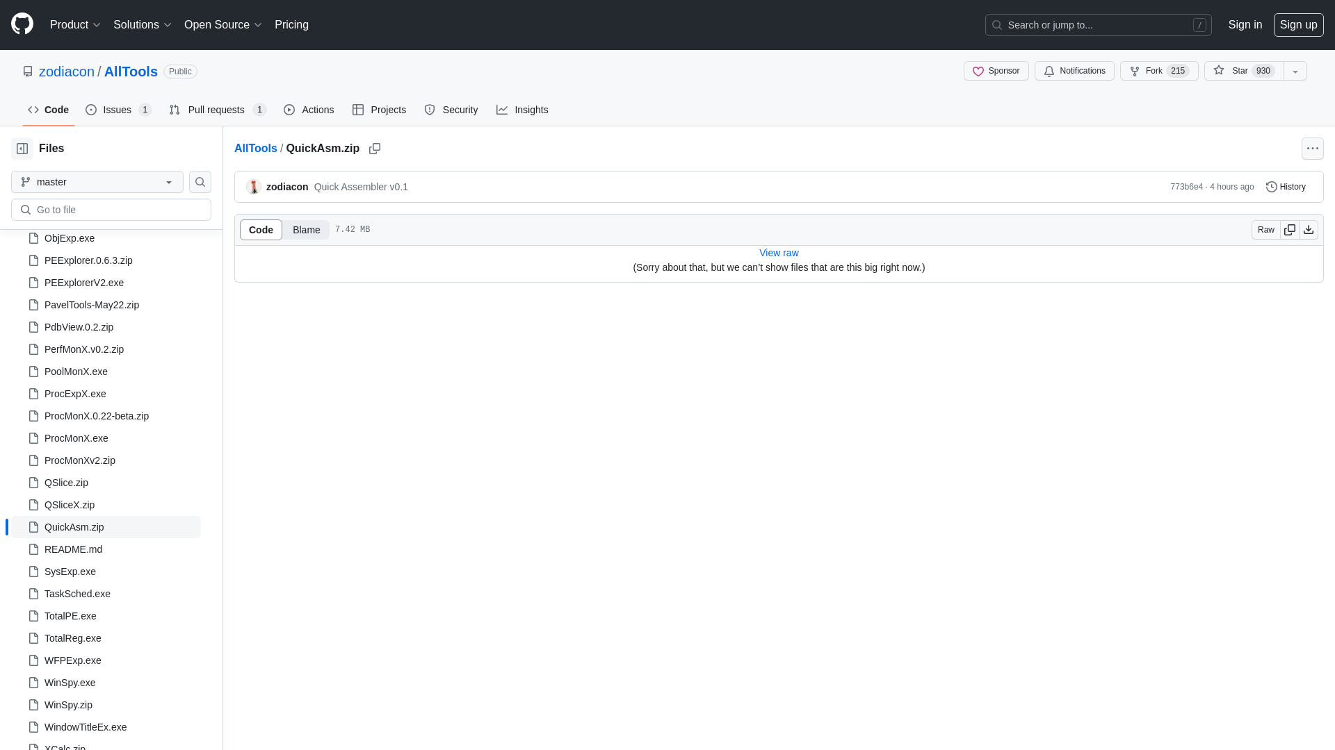This screenshot has height=750, width=1335.
Task: Open commit hash 773b6e4
Action: (x=1186, y=187)
